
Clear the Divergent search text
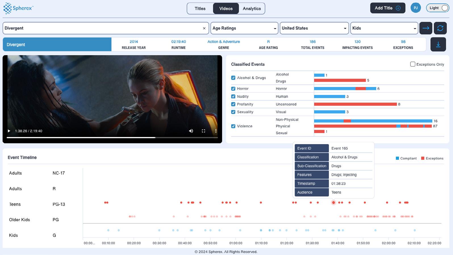(x=204, y=28)
